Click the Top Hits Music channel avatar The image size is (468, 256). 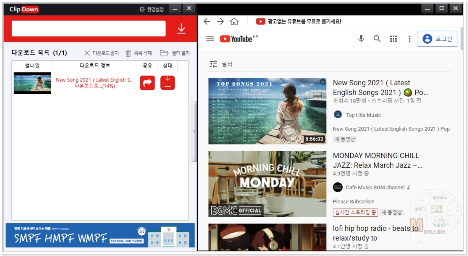coord(338,114)
